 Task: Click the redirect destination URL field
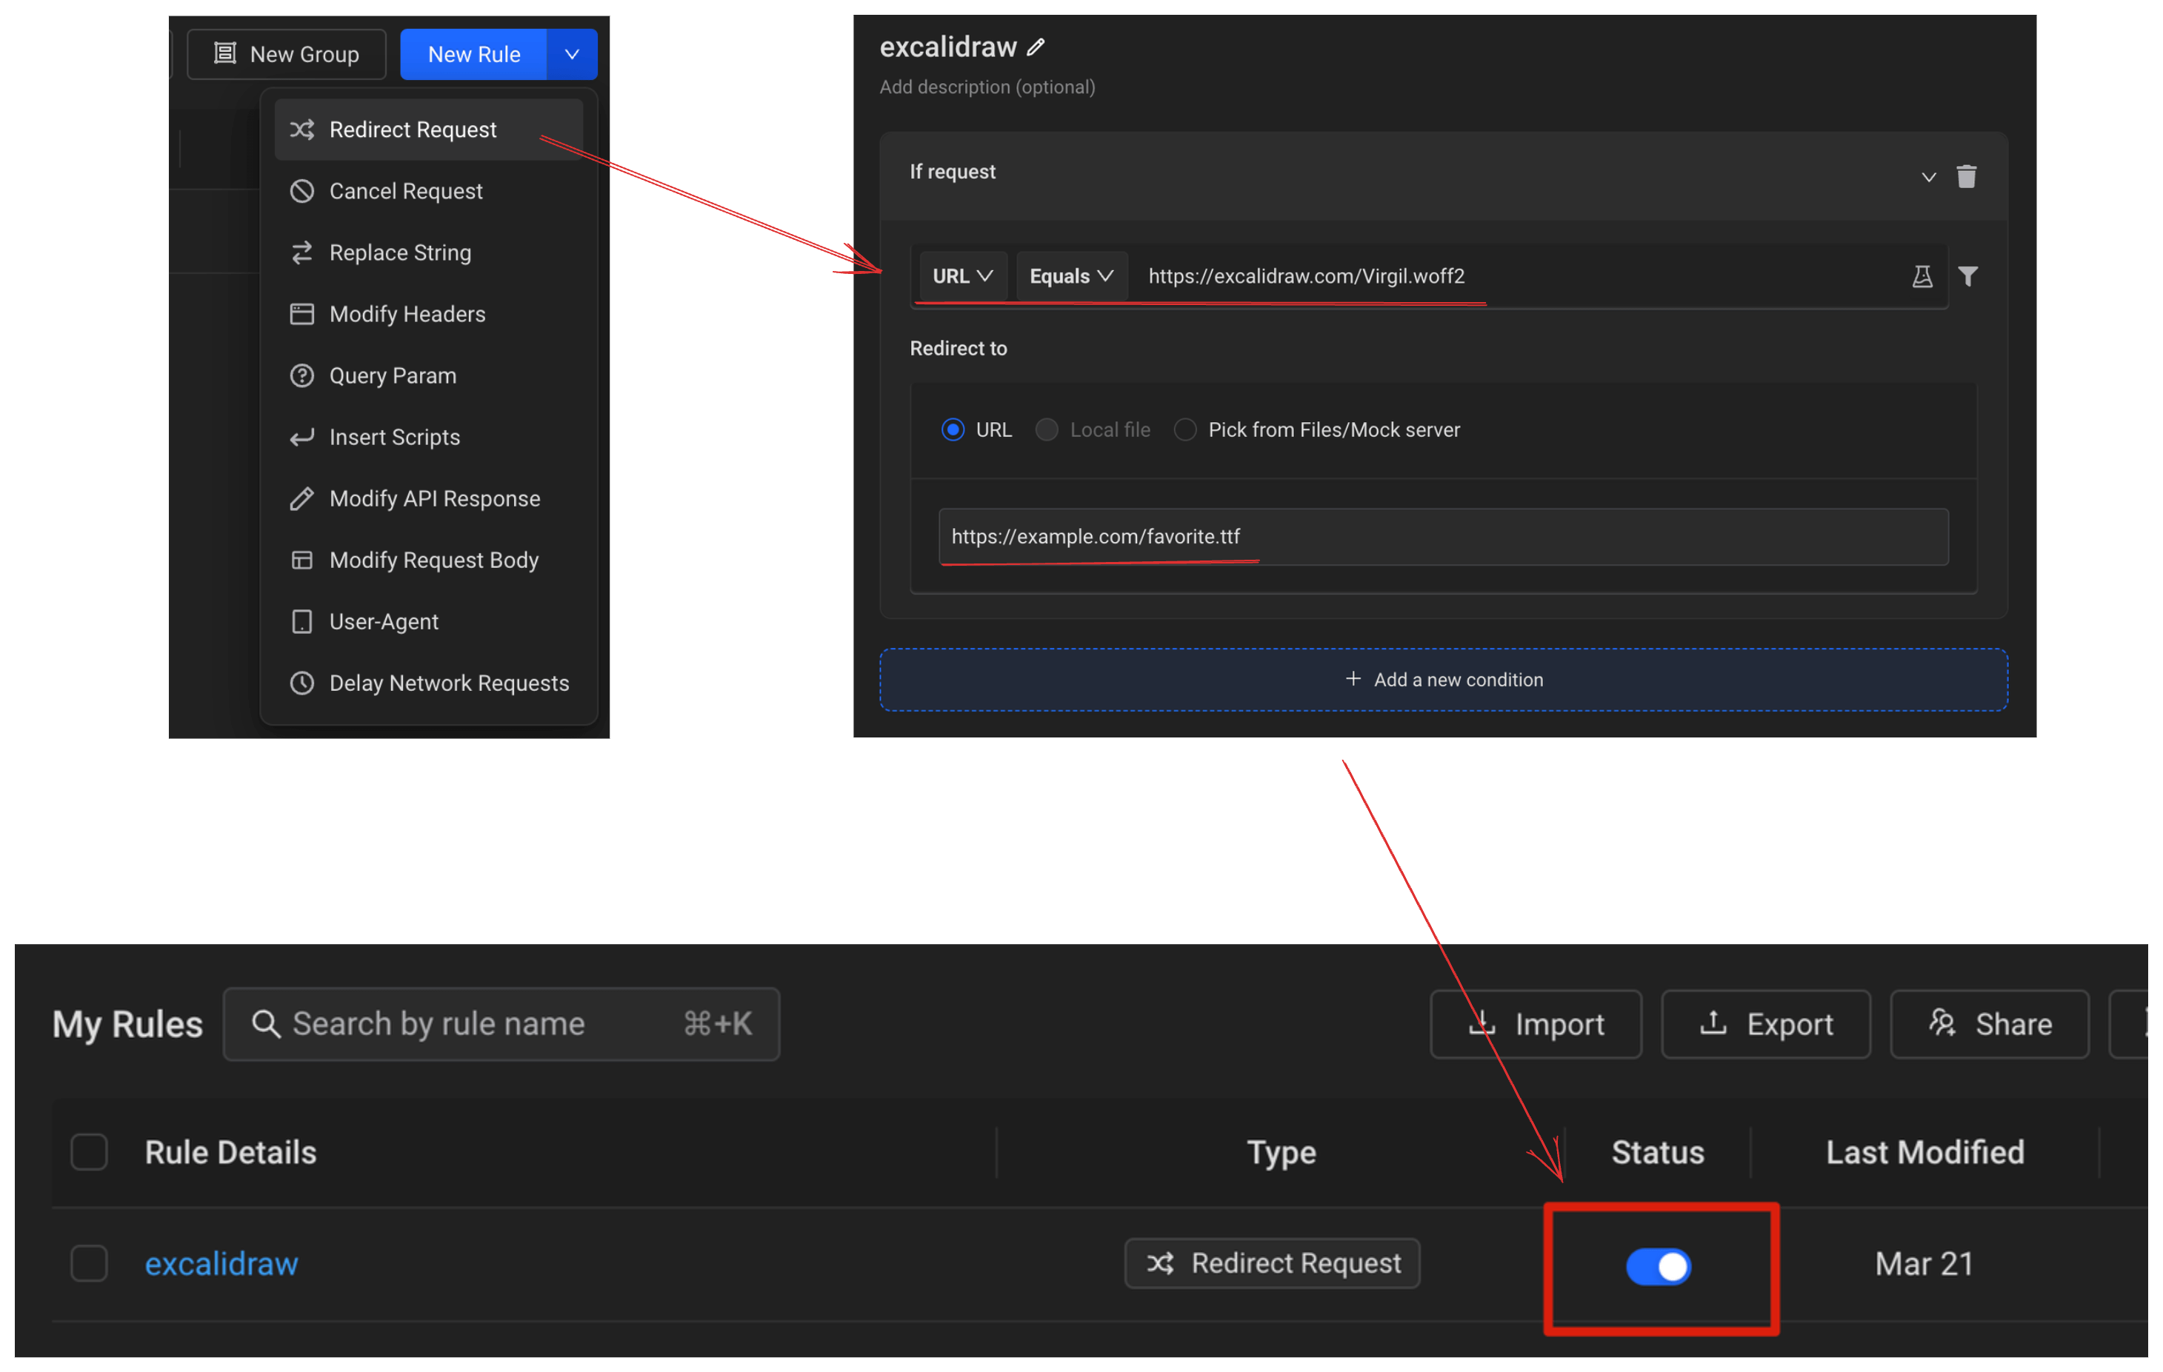click(1444, 537)
